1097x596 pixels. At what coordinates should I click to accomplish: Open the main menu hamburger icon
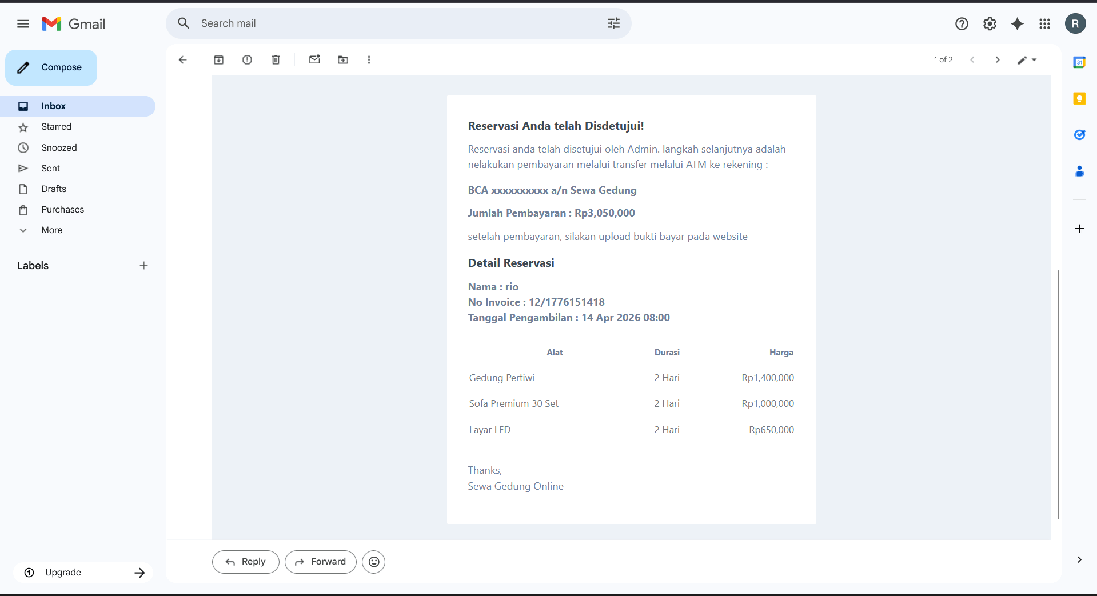(x=23, y=23)
